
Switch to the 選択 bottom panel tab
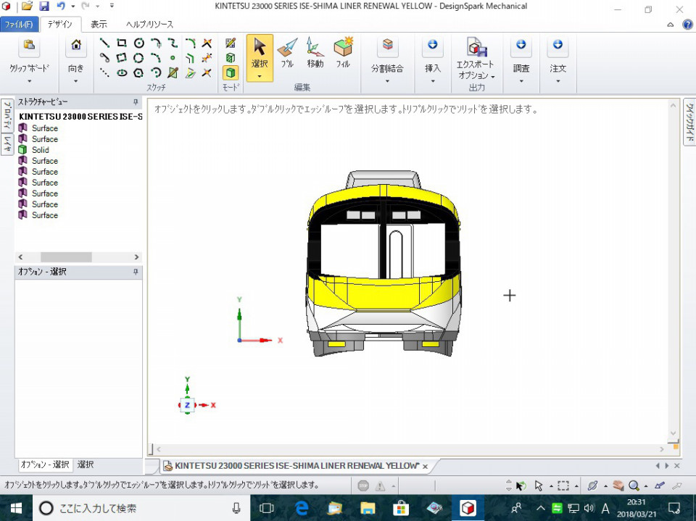pyautogui.click(x=86, y=464)
